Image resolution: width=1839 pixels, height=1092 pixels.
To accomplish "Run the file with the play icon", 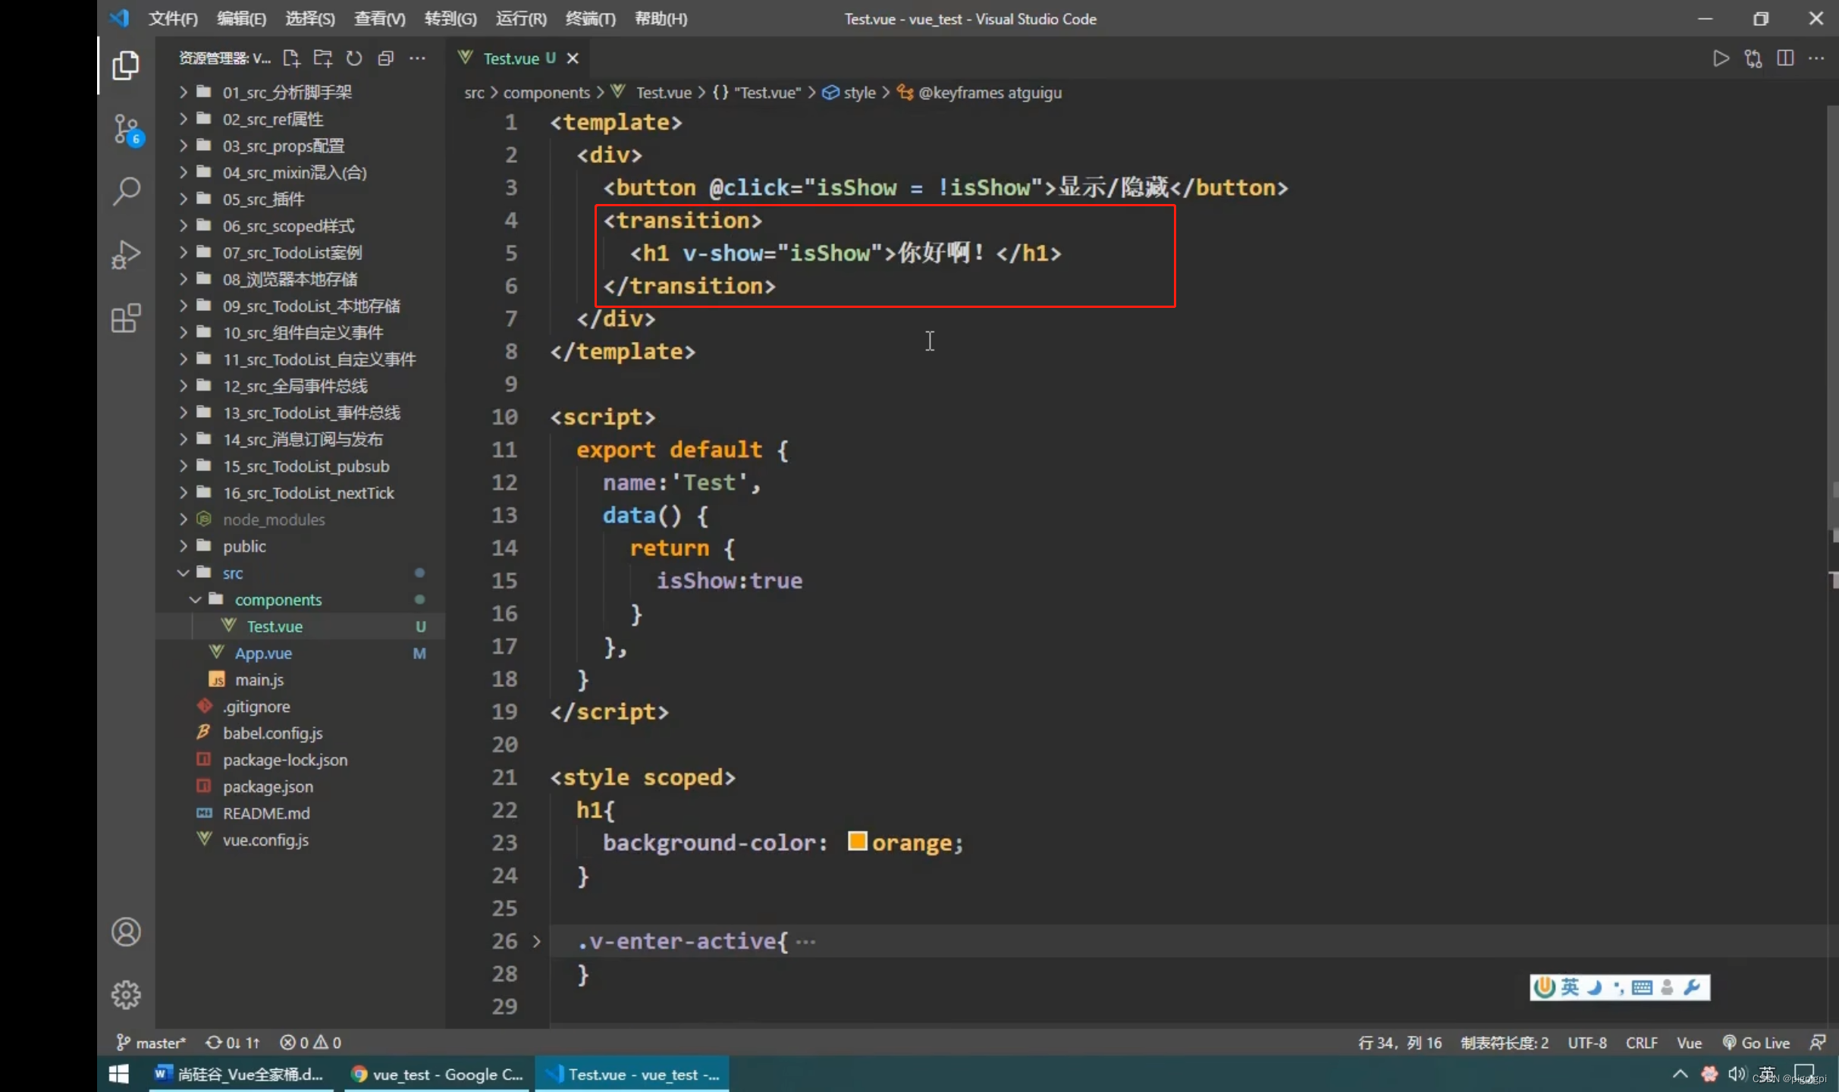I will [1721, 58].
